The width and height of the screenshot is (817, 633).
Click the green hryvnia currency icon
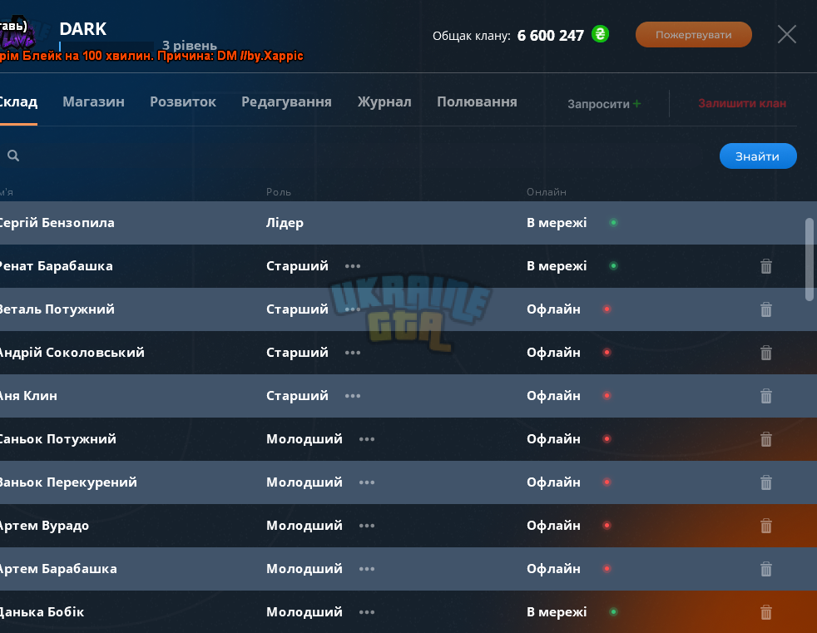(600, 34)
